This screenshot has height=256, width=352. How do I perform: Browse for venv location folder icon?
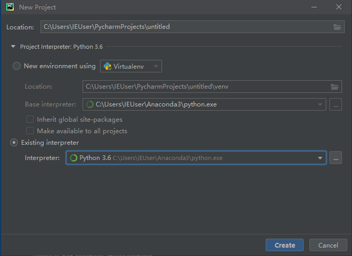click(x=335, y=87)
